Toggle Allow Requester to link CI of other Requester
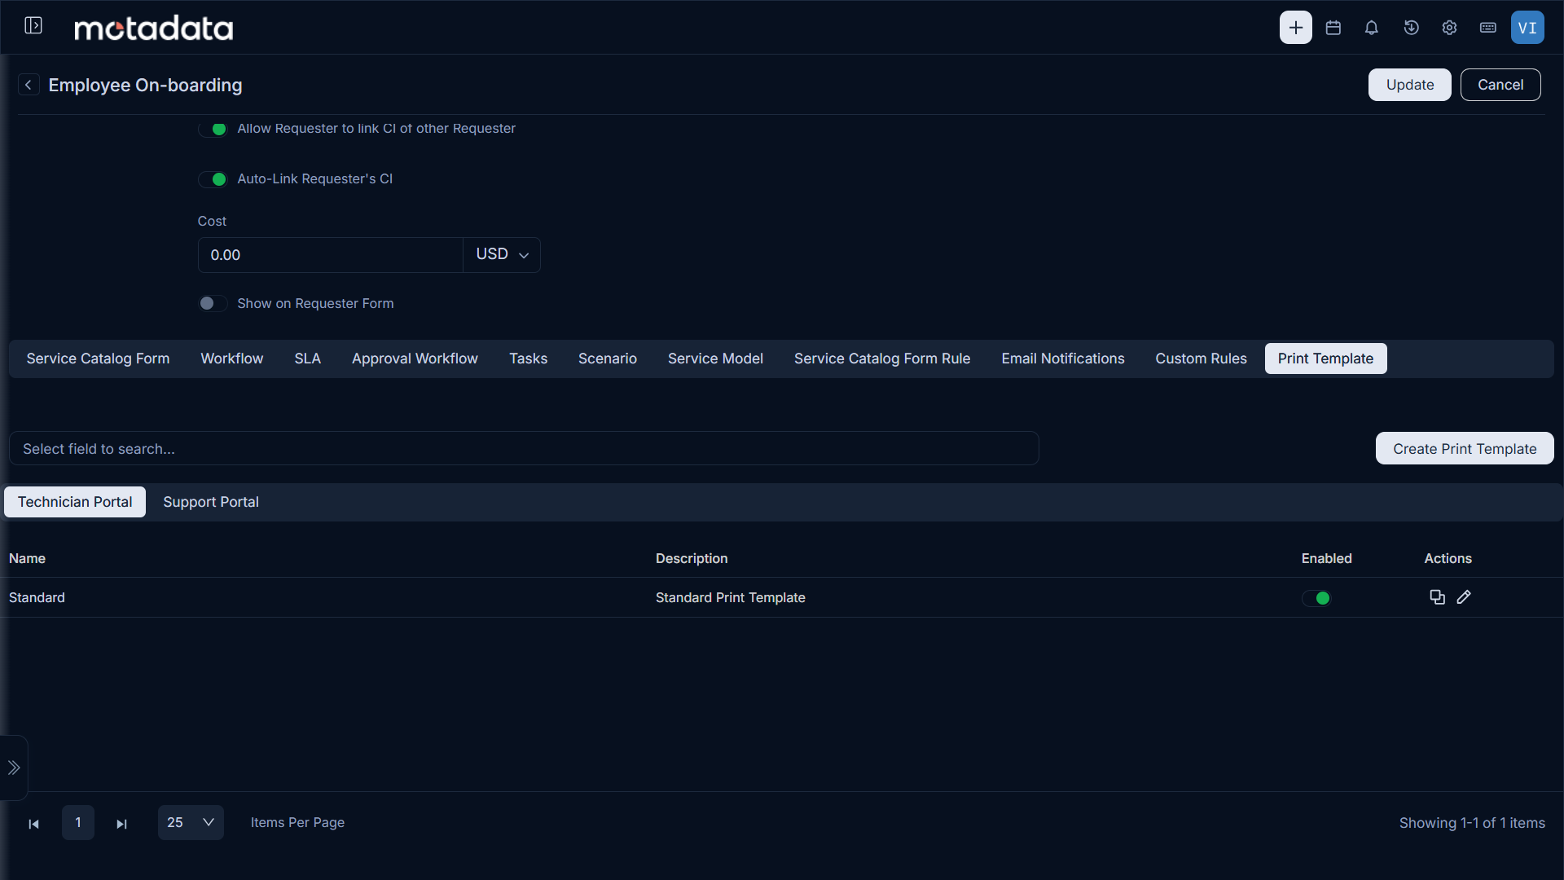Image resolution: width=1564 pixels, height=880 pixels. point(213,129)
